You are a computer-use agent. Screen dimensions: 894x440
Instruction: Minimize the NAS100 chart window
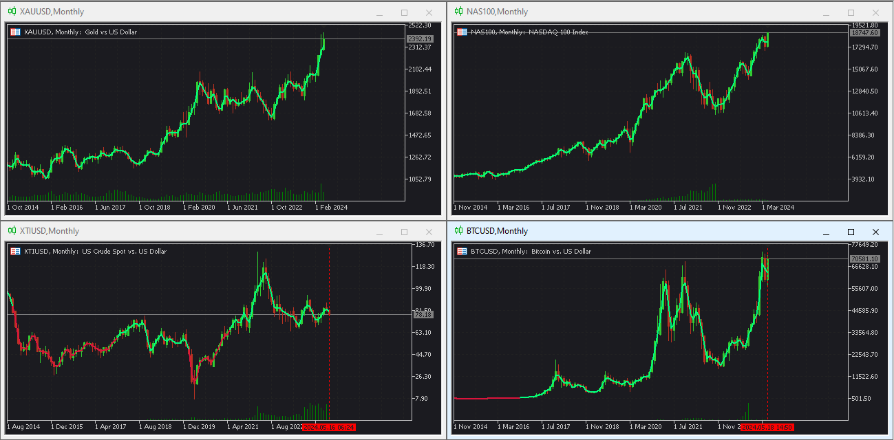(826, 12)
